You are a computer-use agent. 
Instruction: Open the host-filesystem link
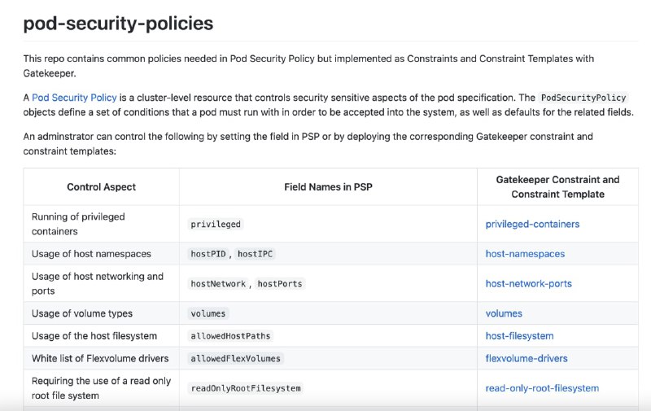[519, 336]
